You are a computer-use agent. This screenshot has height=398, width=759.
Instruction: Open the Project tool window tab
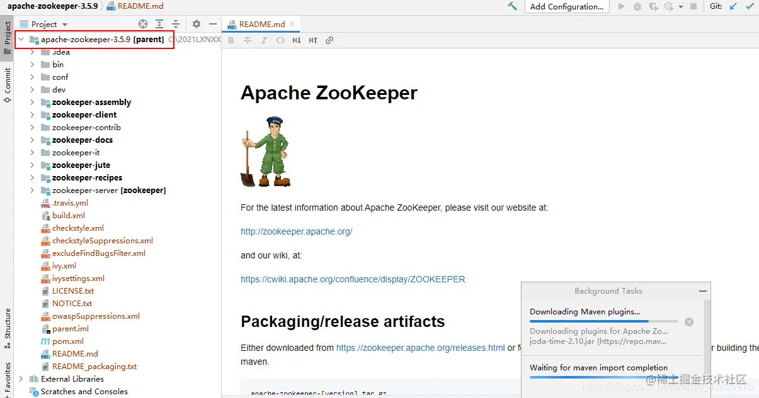tap(7, 38)
